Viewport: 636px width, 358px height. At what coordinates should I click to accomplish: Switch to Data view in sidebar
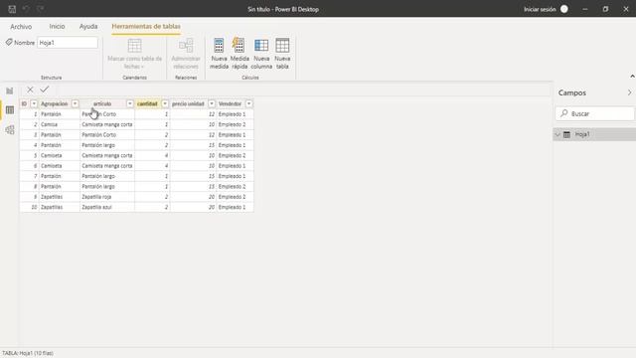pyautogui.click(x=10, y=110)
